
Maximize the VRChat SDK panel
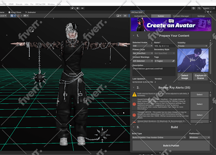coord(208,12)
